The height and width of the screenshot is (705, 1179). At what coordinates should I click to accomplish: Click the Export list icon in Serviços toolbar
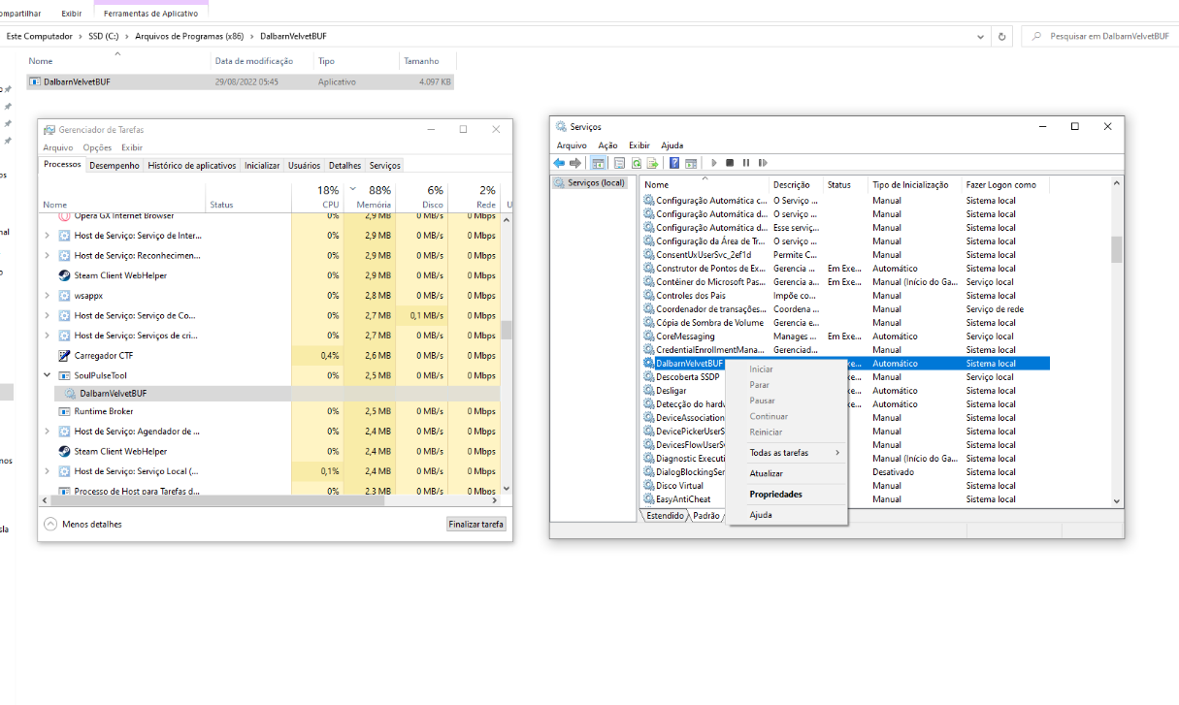coord(653,163)
